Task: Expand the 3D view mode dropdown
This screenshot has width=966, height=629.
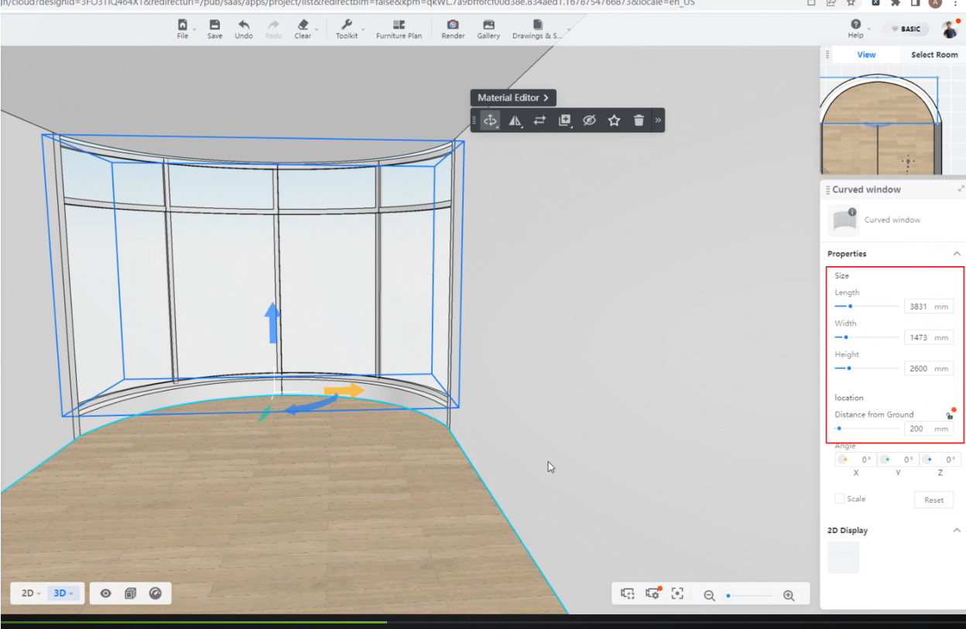Action: click(60, 593)
